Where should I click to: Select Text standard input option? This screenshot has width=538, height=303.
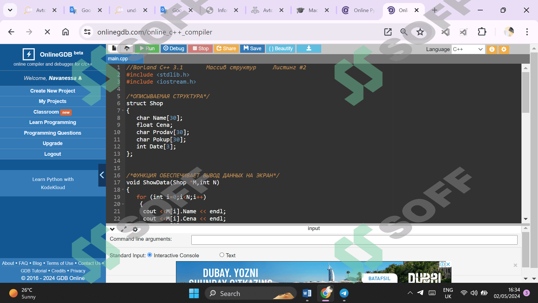point(222,255)
